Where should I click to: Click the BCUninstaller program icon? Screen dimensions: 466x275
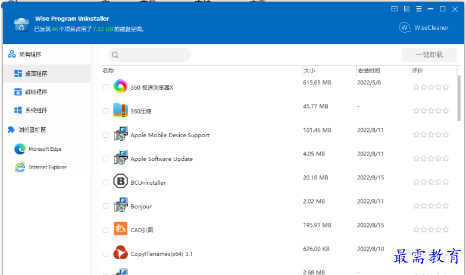tap(120, 182)
